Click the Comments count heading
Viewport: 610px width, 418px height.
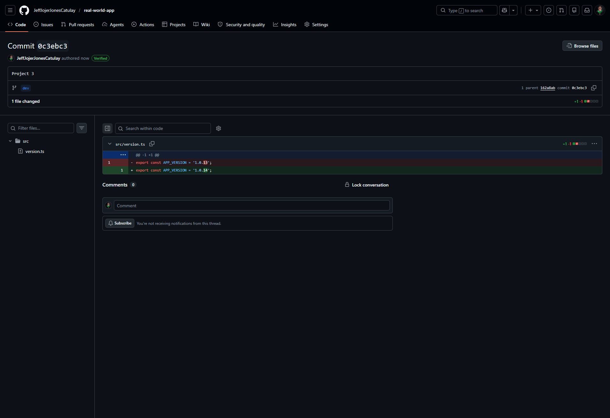point(119,185)
